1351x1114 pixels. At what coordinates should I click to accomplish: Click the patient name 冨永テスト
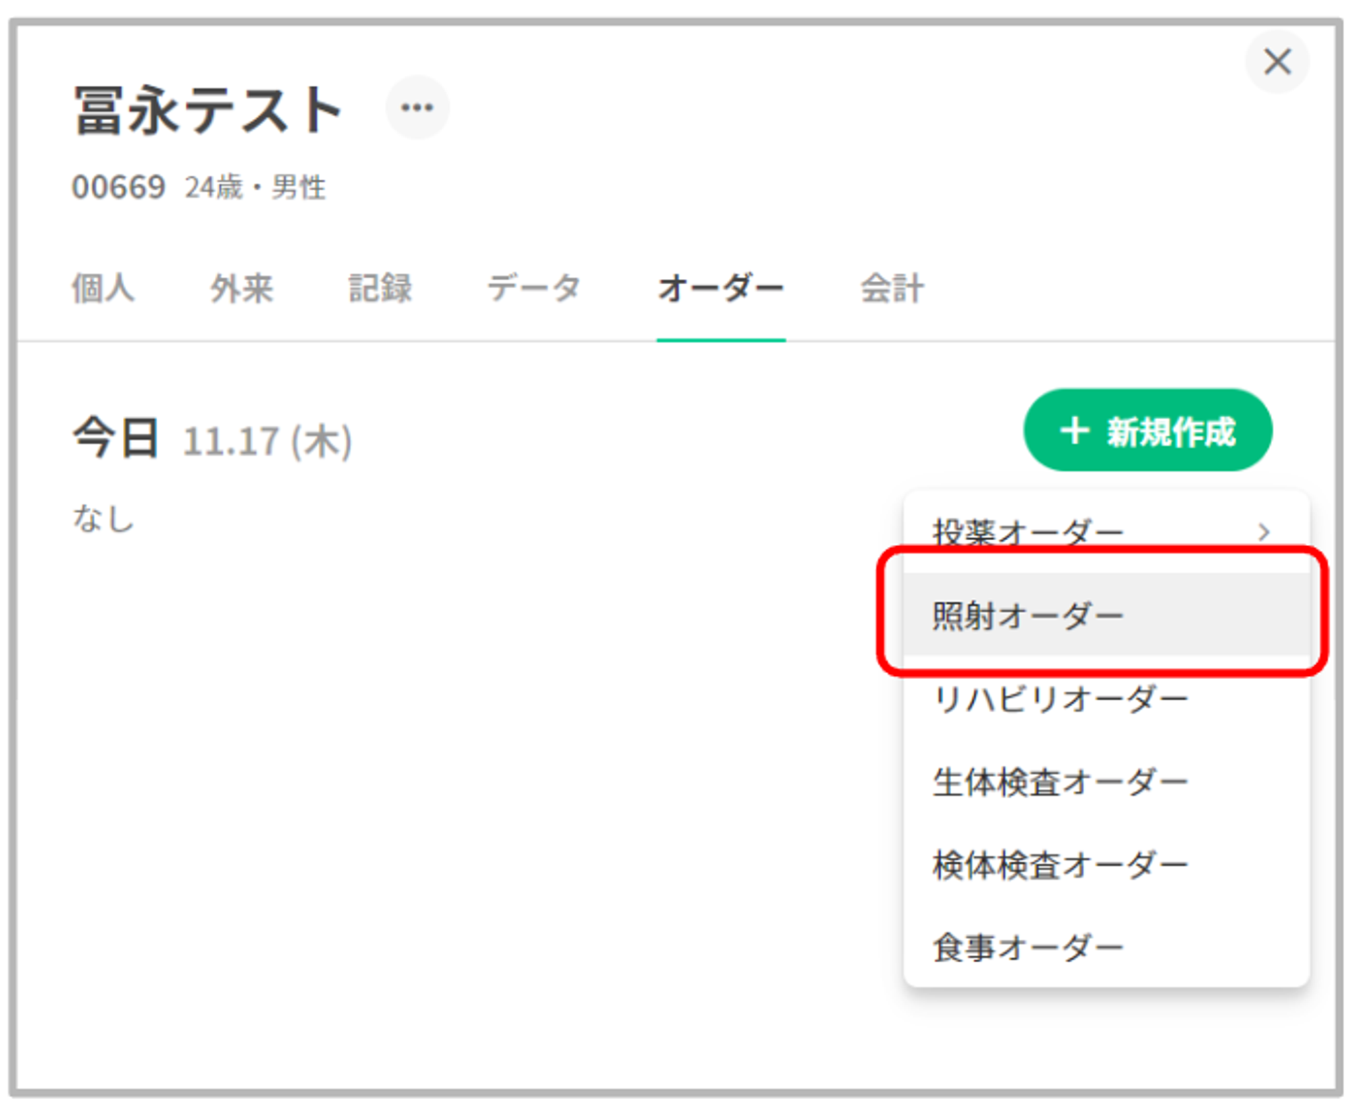(x=208, y=110)
